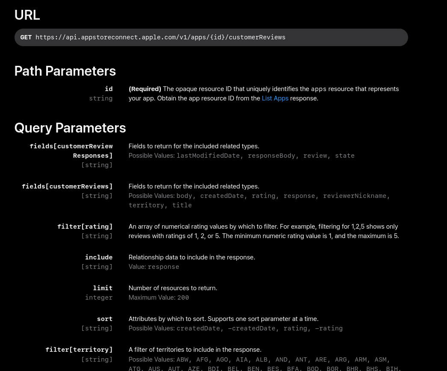
Task: Click the maximum value 200 text
Action: (183, 297)
